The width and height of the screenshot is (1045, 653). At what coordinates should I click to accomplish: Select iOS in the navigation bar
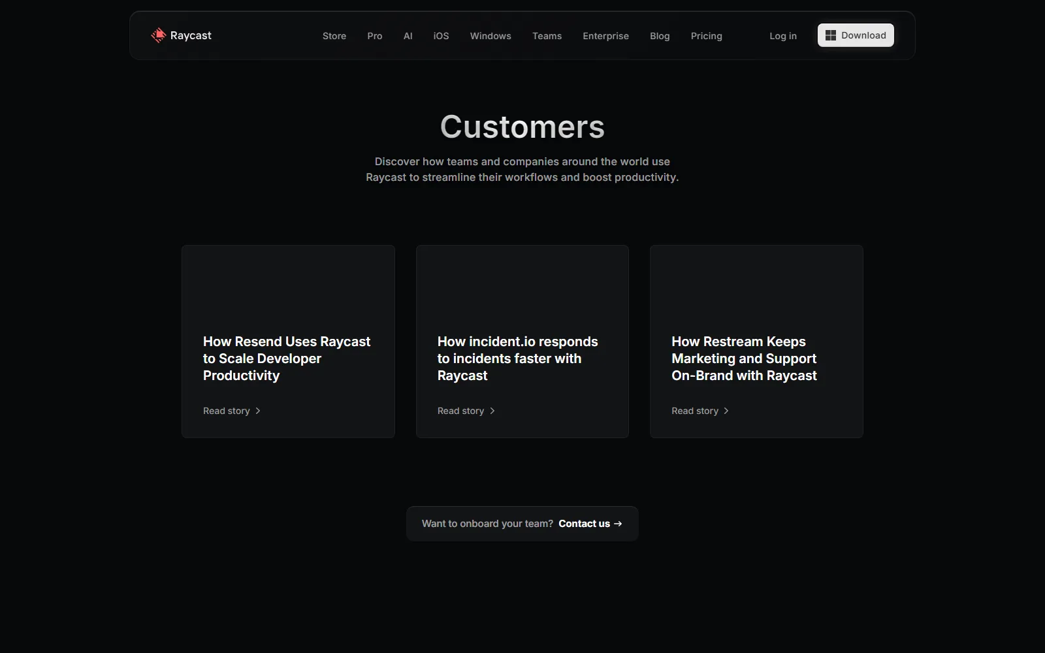click(442, 36)
